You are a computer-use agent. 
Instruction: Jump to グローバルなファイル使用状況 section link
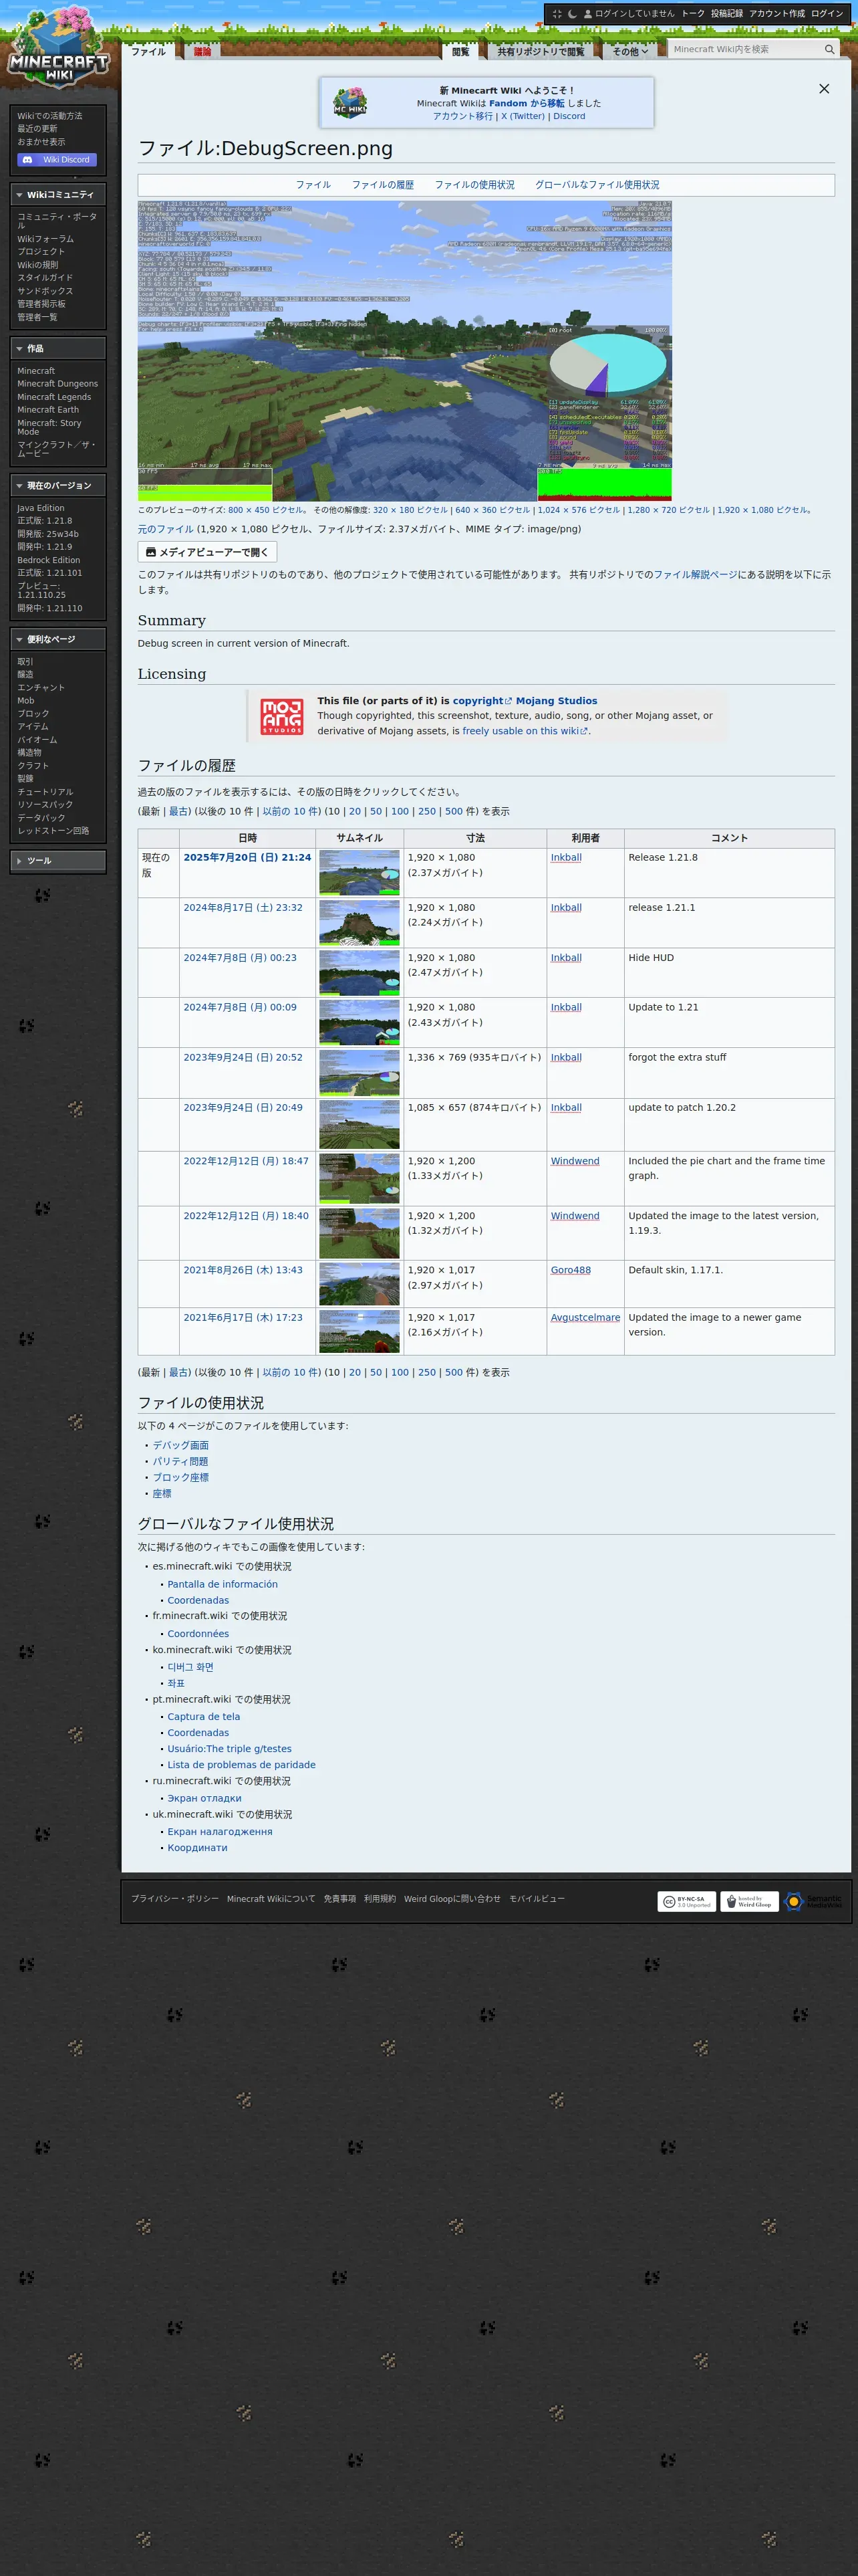597,185
